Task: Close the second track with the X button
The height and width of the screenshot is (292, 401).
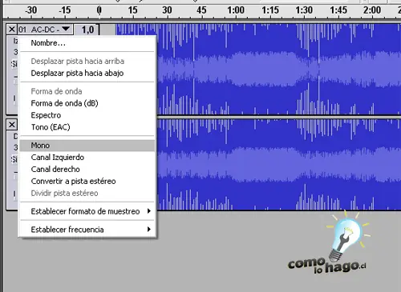Action: point(12,125)
